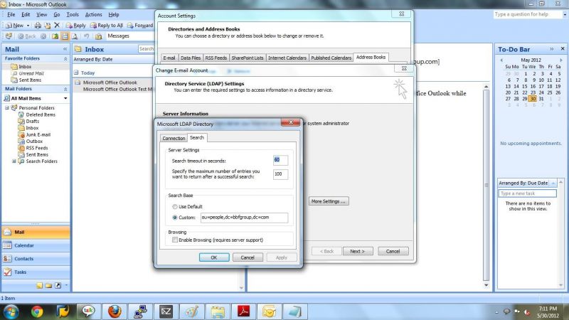The width and height of the screenshot is (569, 320).
Task: Click the Delete X icon in toolbar
Action: [57, 25]
